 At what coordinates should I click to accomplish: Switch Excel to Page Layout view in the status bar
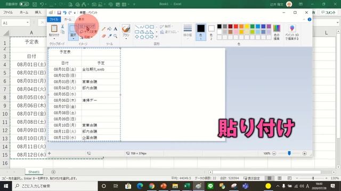(279, 178)
